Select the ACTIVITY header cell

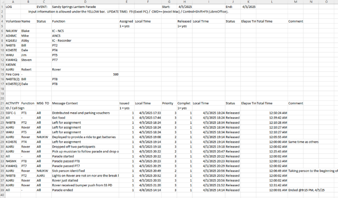pyautogui.click(x=13, y=103)
